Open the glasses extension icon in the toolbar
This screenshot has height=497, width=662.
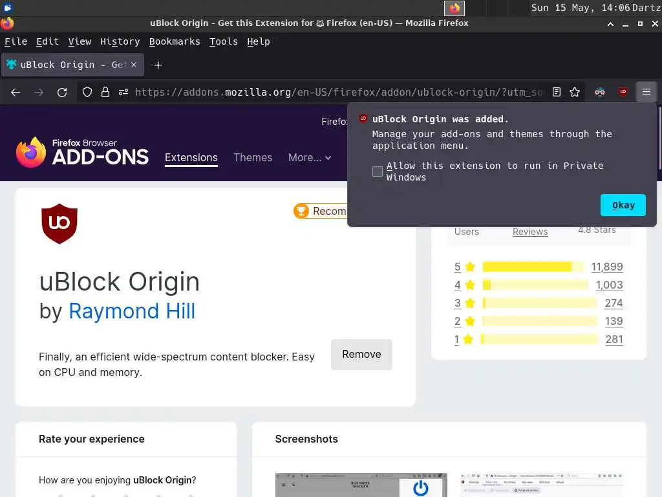600,92
